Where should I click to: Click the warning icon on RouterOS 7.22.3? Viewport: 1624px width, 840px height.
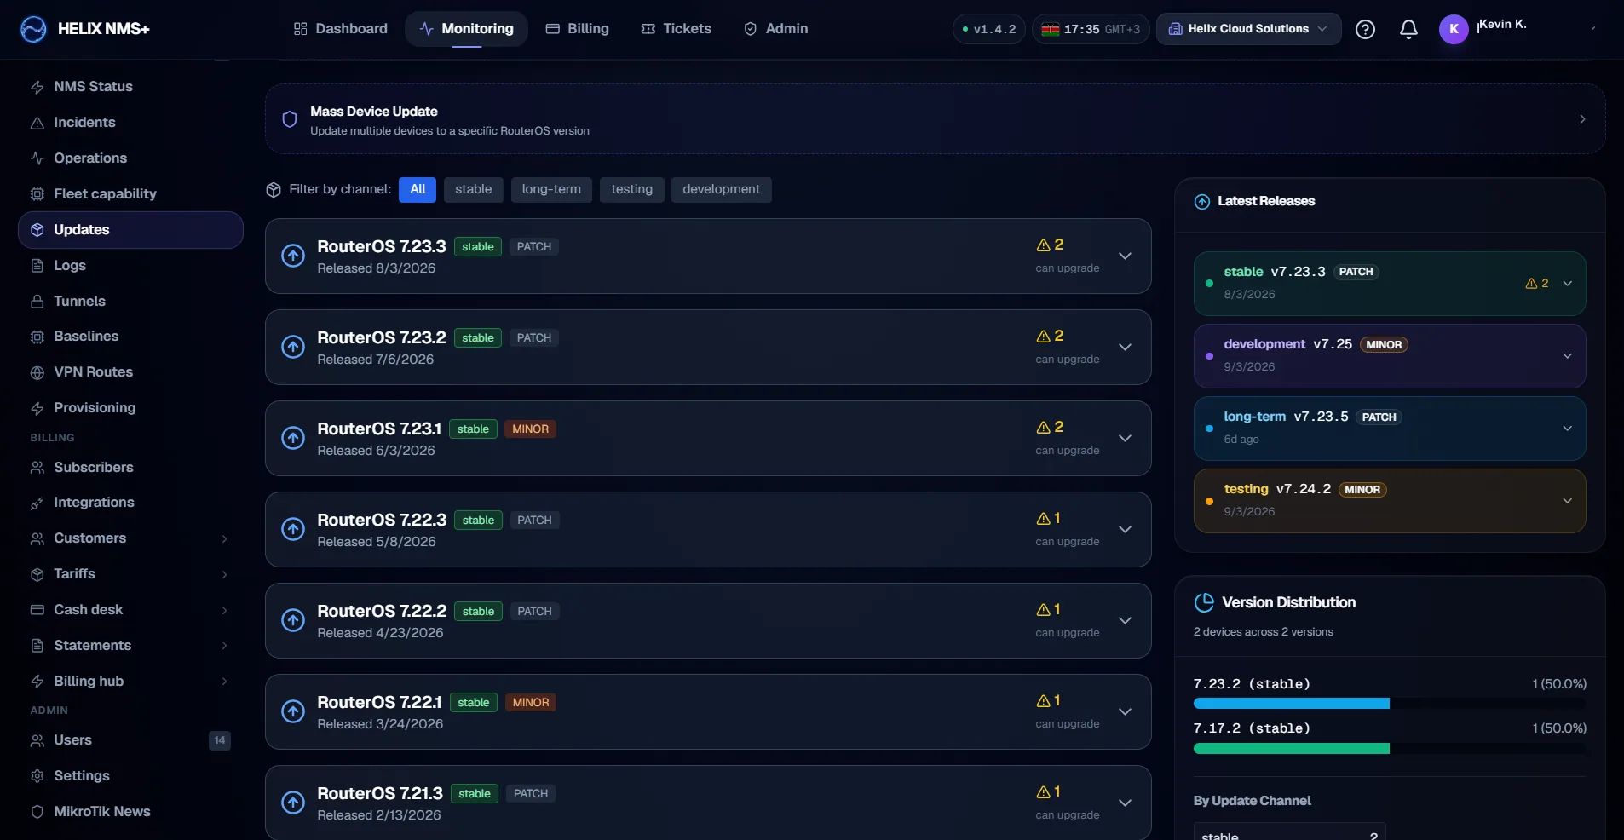click(x=1043, y=519)
